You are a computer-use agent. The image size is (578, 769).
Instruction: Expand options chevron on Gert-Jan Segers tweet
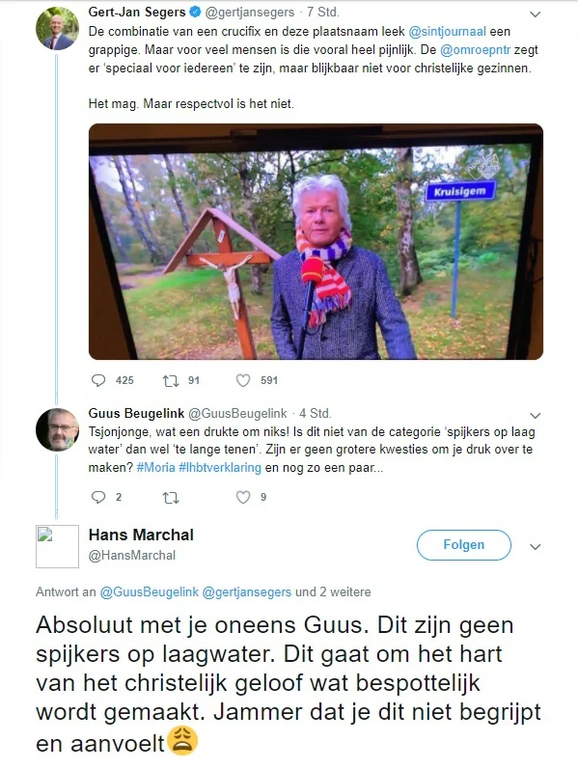click(x=536, y=14)
